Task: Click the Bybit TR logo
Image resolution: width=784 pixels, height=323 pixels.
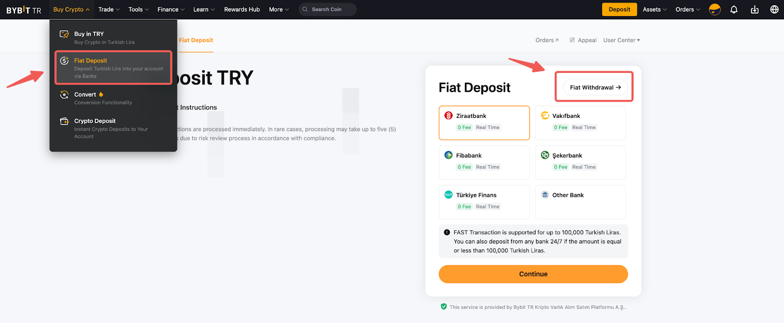Action: click(24, 10)
